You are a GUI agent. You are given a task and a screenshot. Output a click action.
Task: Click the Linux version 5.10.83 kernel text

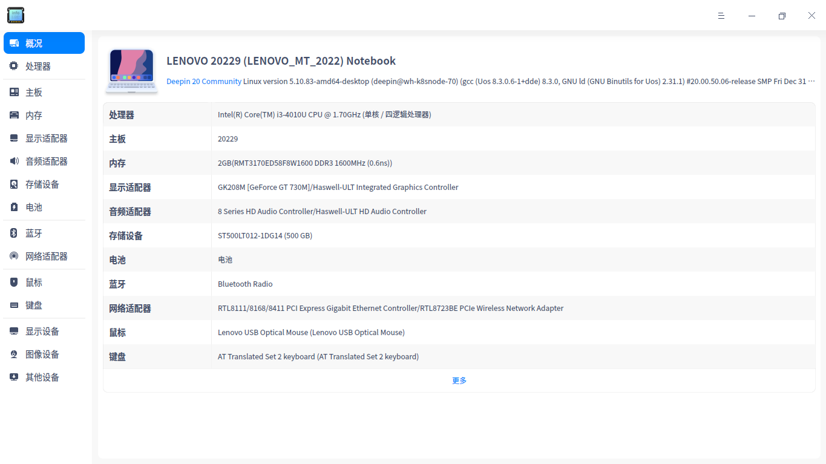pyautogui.click(x=529, y=81)
